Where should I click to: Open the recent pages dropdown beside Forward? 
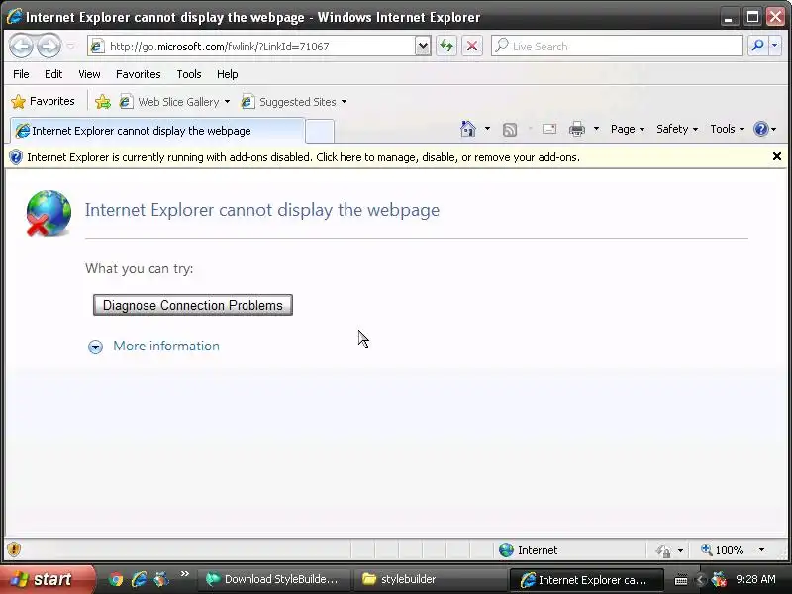[70, 46]
